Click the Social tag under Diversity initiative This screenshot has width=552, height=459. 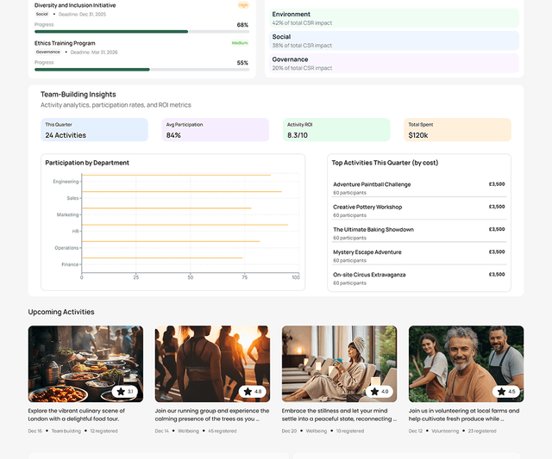click(42, 14)
